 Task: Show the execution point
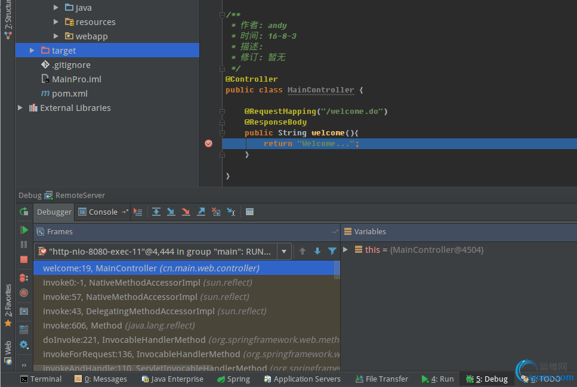[138, 212]
